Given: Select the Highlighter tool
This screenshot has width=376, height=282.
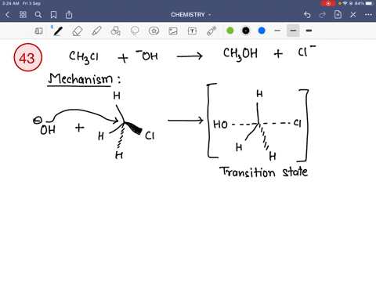Looking at the screenshot, I should click(x=96, y=31).
